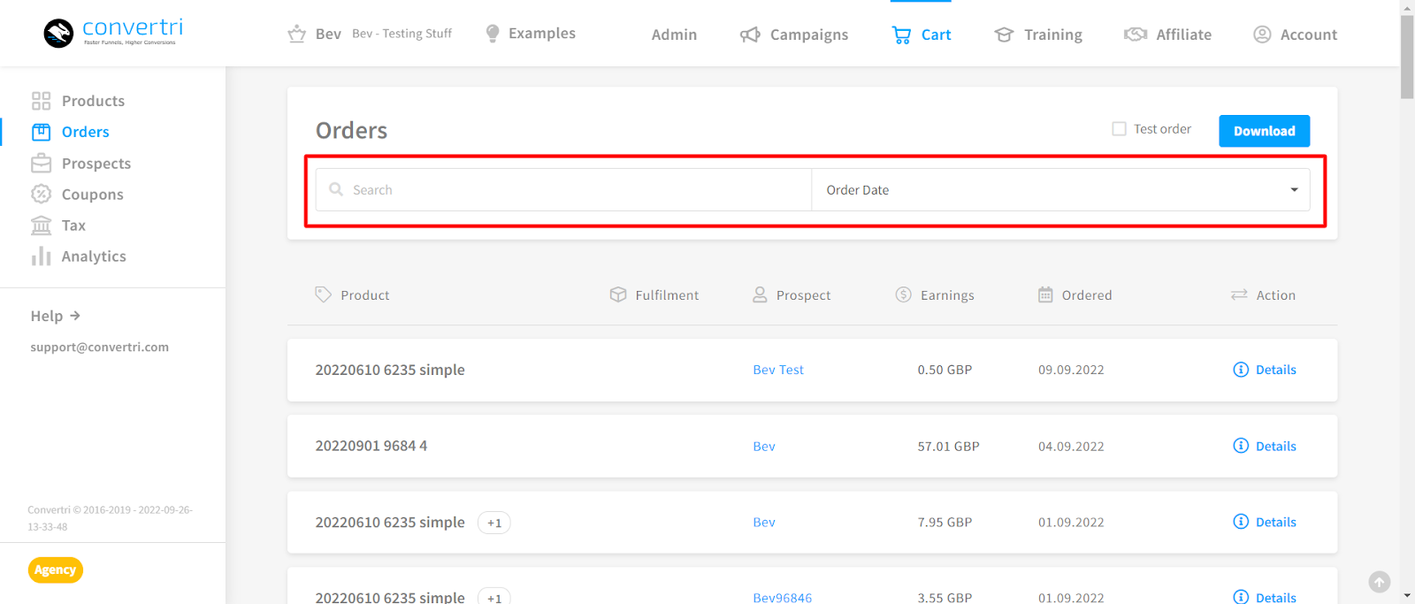Image resolution: width=1415 pixels, height=604 pixels.
Task: Open prospect Bev on 04.09.2022 order
Action: pos(764,446)
